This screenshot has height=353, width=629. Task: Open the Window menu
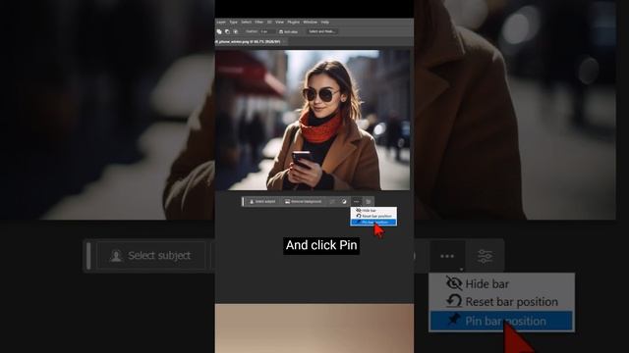pos(311,22)
